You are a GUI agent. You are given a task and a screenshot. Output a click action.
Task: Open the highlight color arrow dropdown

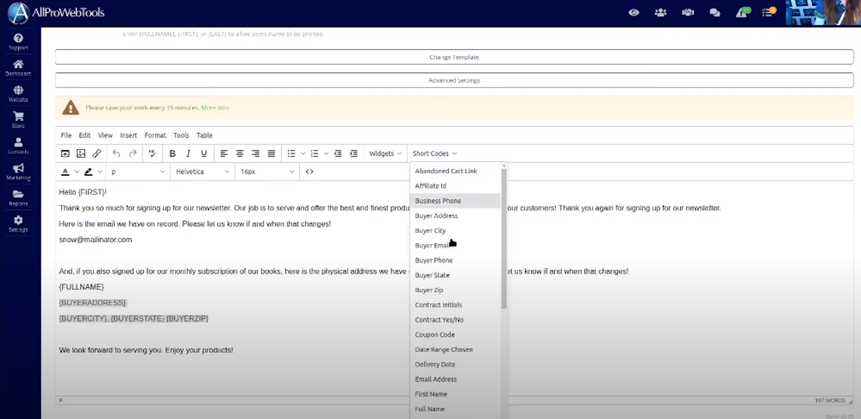pyautogui.click(x=100, y=172)
